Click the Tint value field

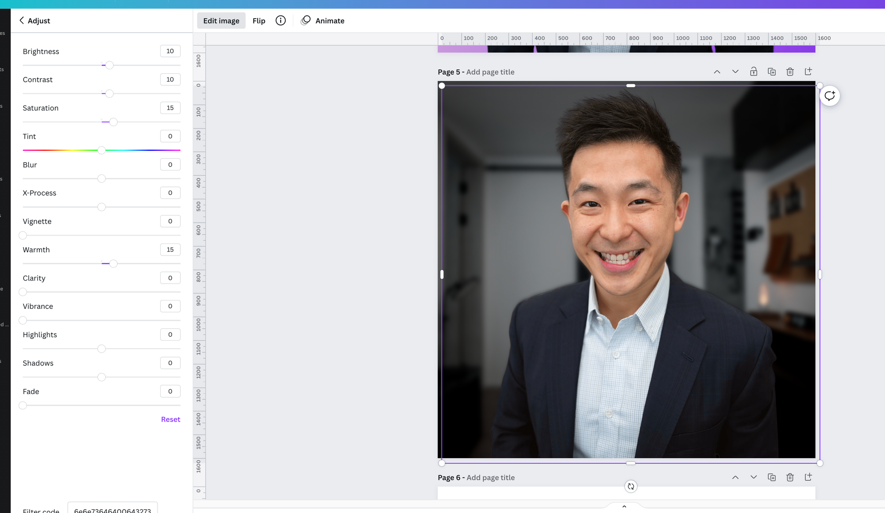click(x=170, y=136)
